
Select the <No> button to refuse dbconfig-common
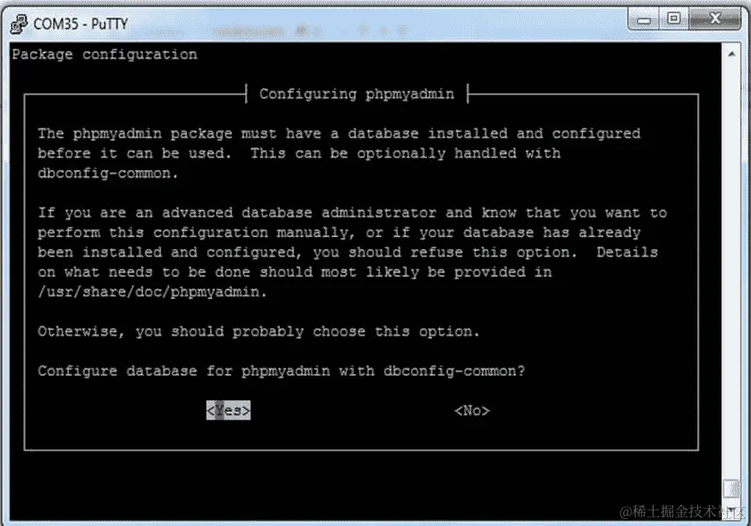[x=471, y=410]
